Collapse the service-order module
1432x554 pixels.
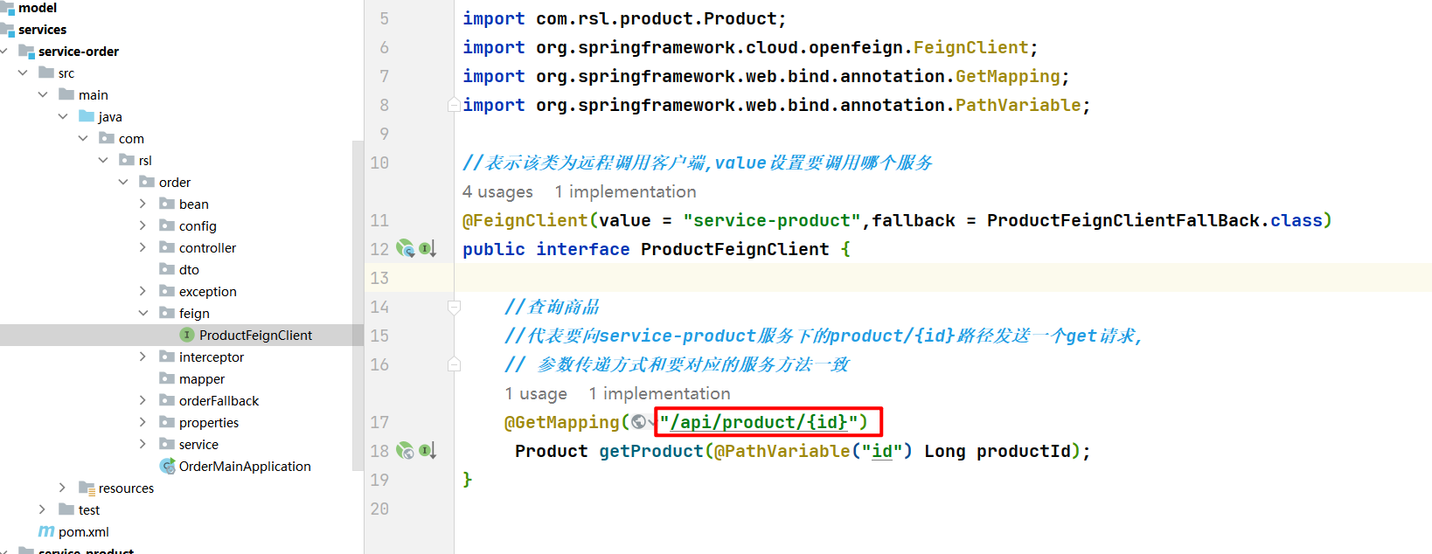[4, 52]
